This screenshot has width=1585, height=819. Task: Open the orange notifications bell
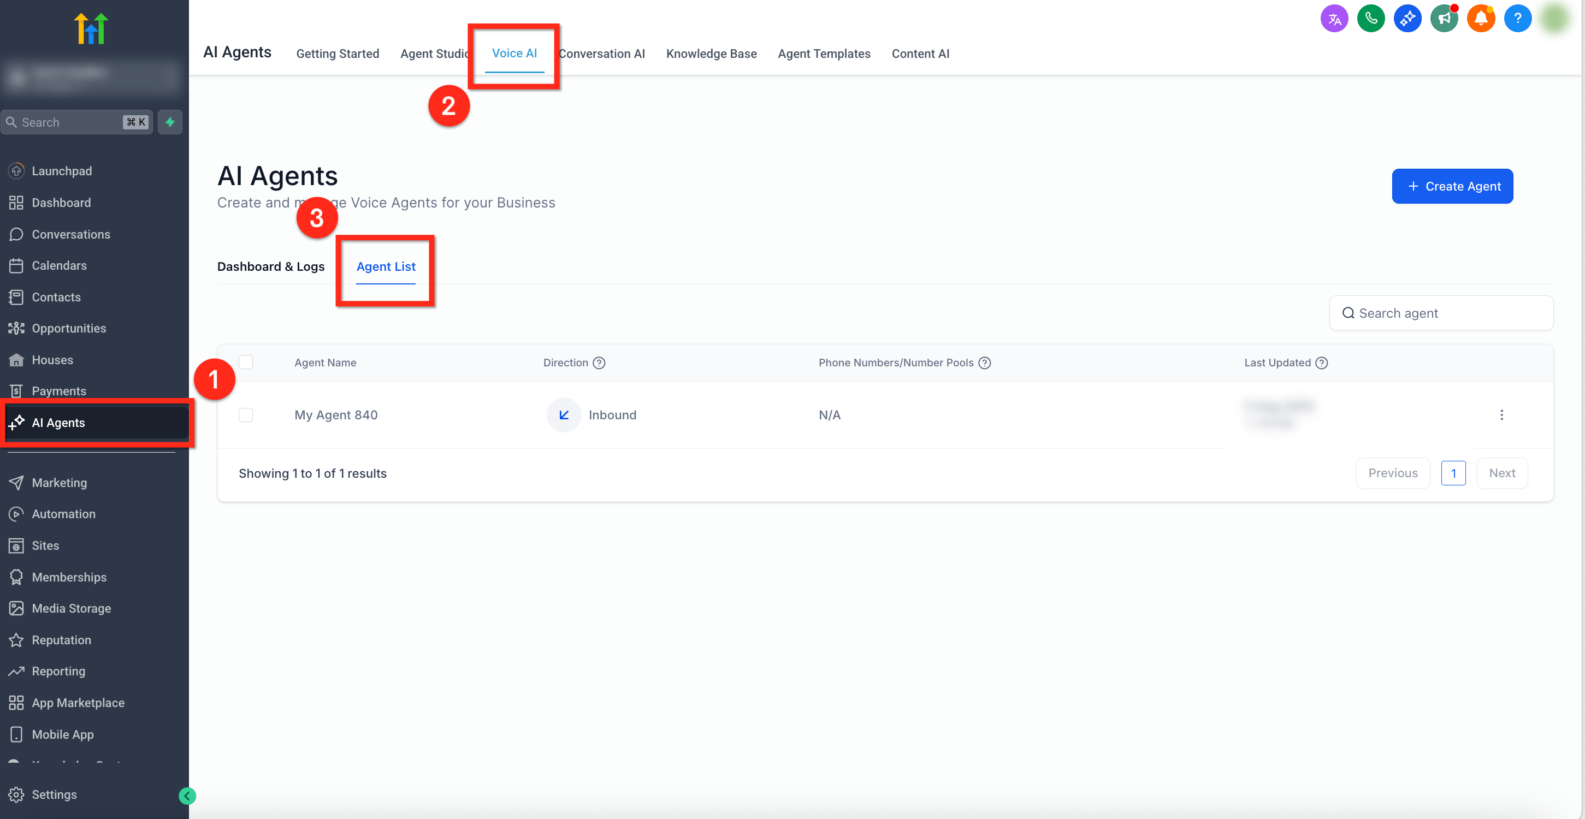pyautogui.click(x=1480, y=19)
